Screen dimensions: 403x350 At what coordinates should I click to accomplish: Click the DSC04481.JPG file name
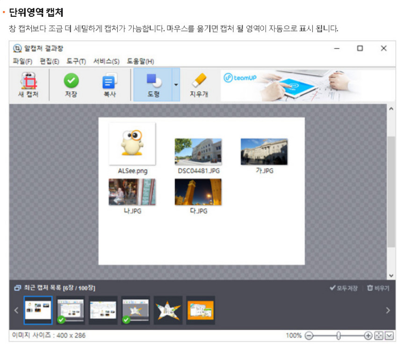[x=199, y=171]
